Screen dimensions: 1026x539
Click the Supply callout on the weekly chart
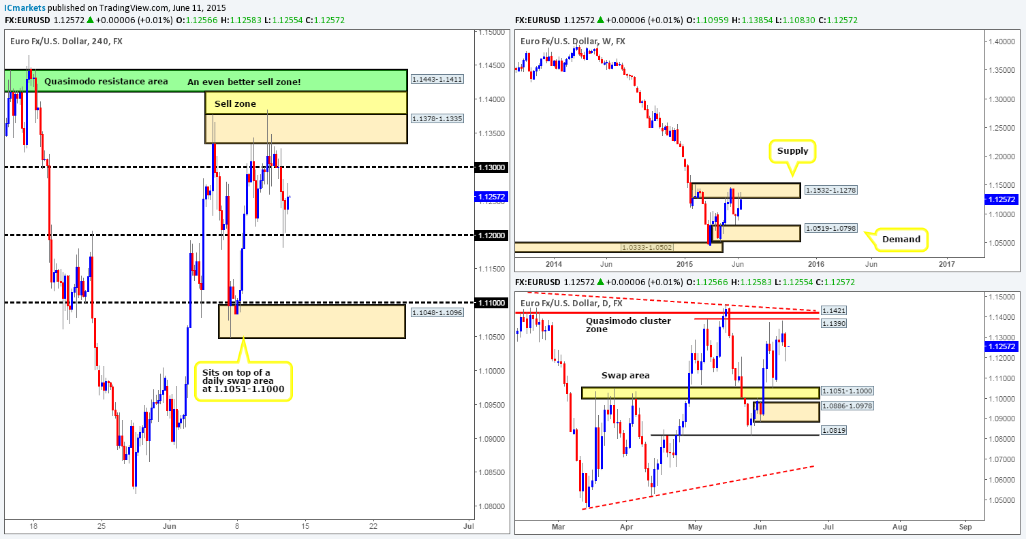pos(792,150)
